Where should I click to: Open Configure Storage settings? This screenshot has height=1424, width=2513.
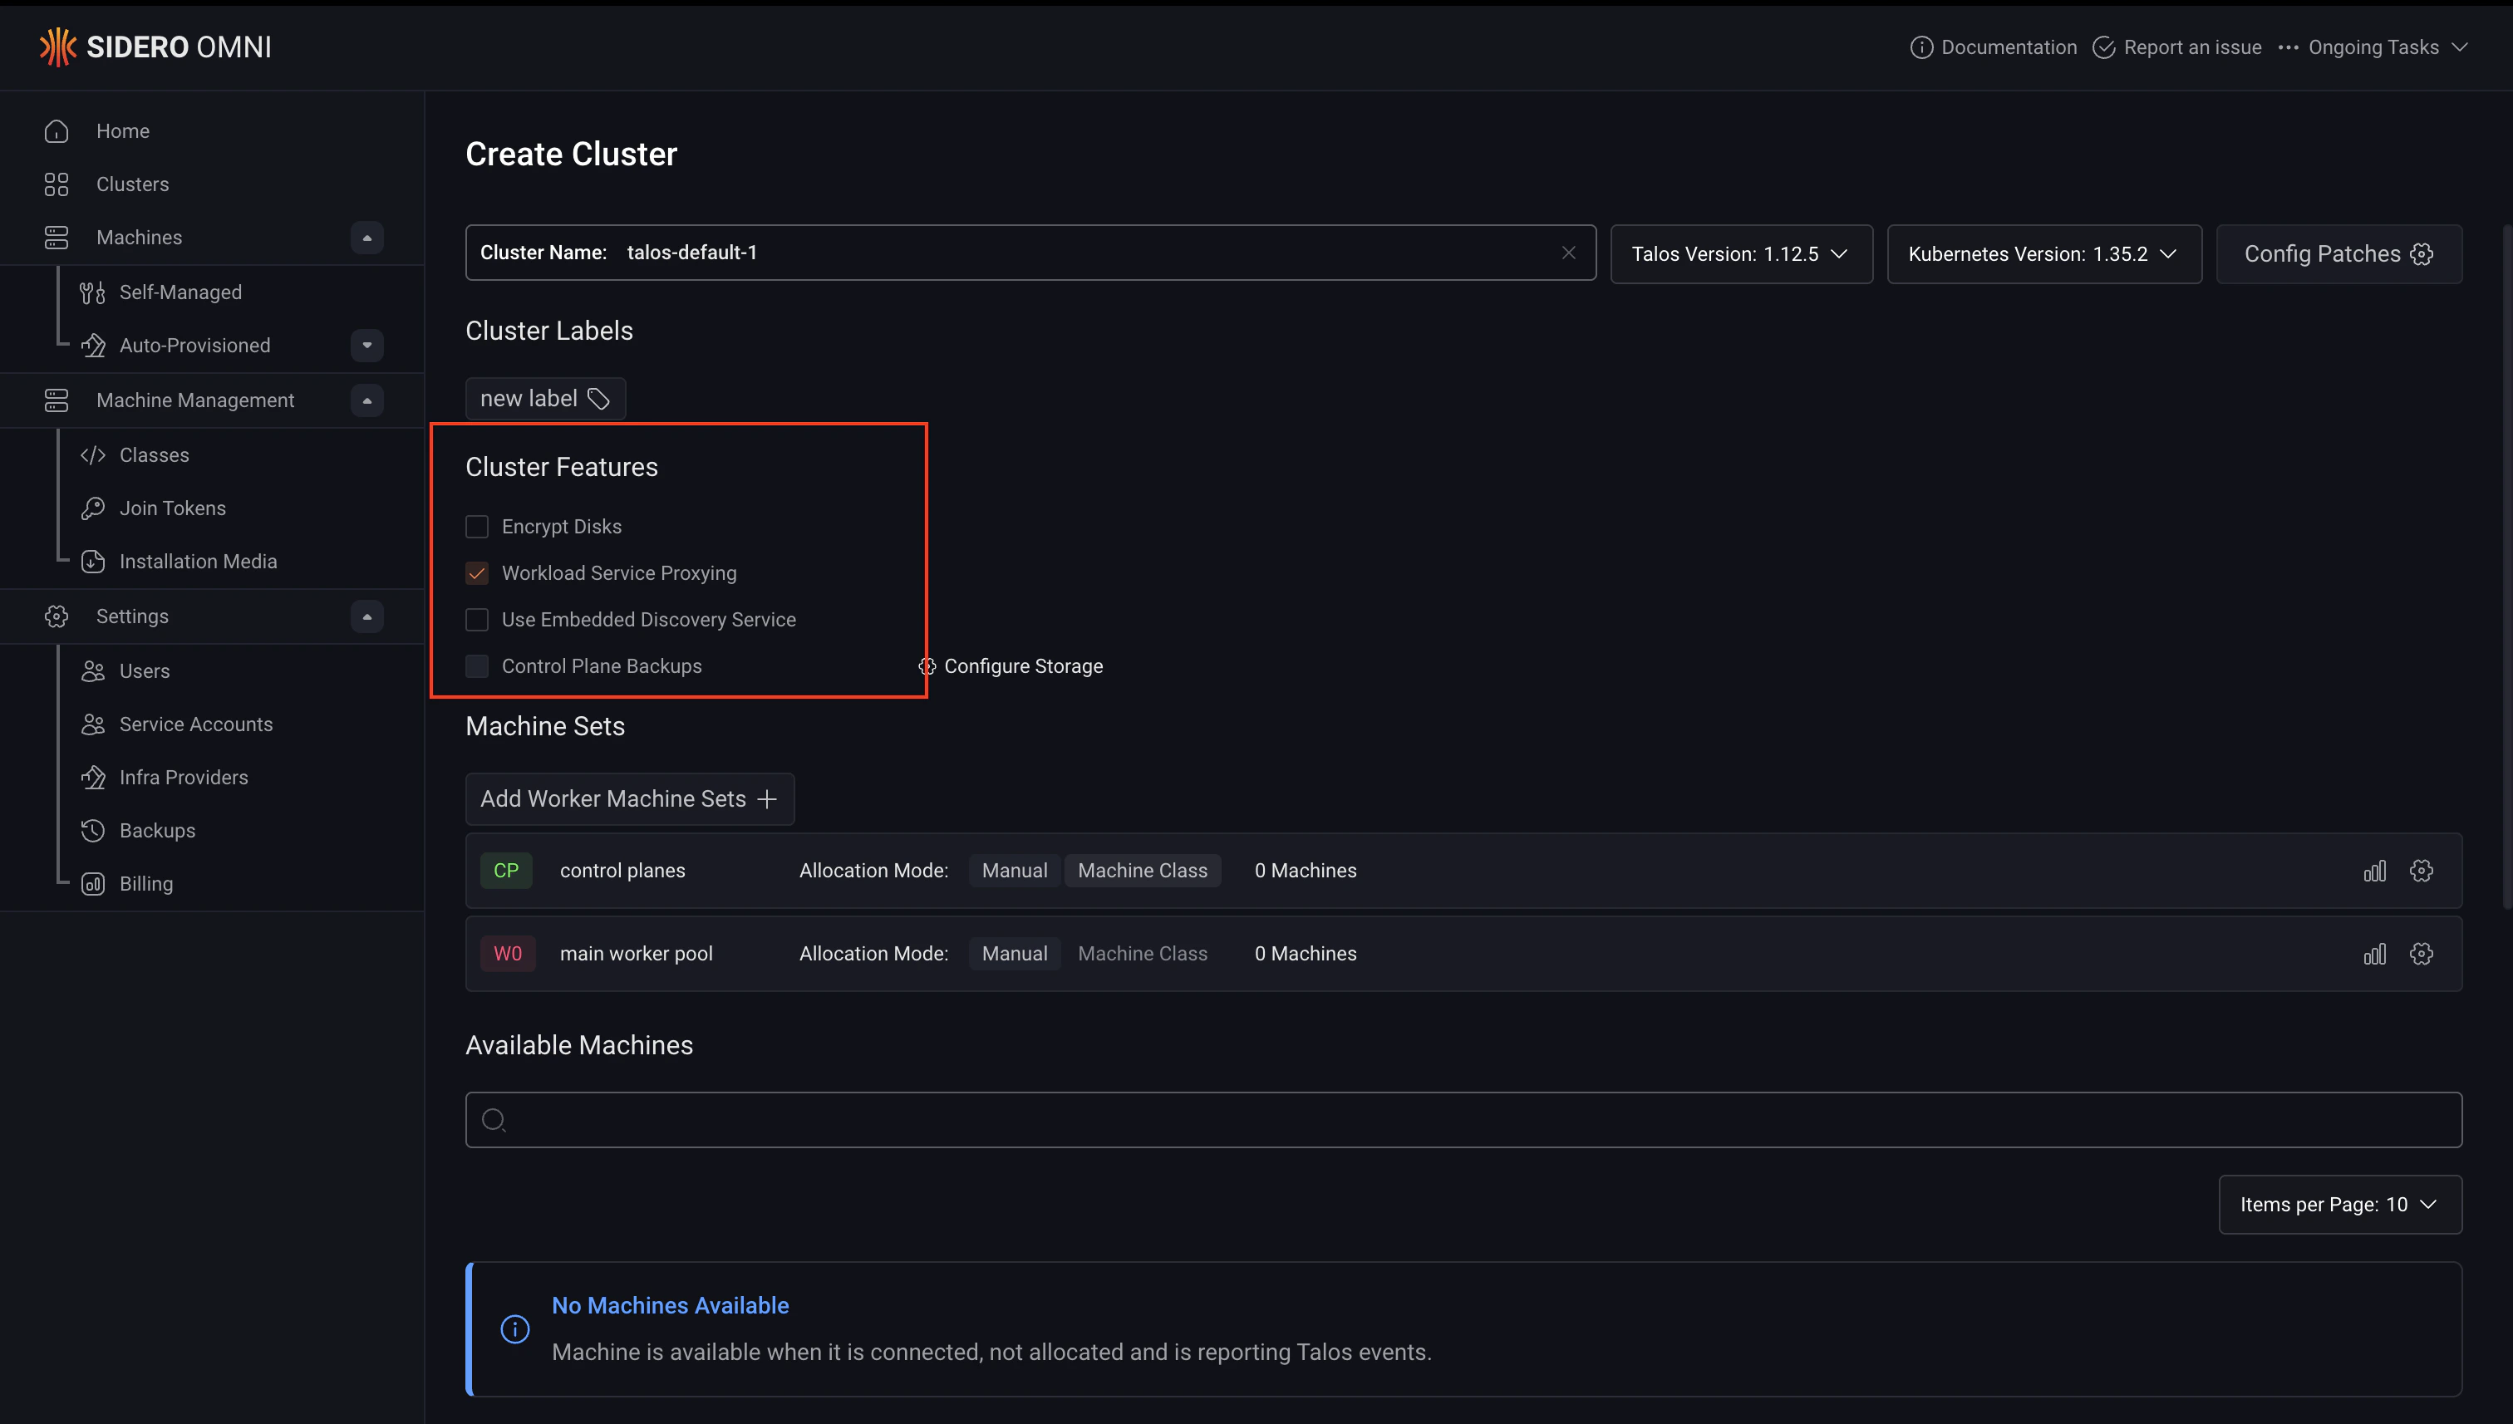click(1012, 666)
